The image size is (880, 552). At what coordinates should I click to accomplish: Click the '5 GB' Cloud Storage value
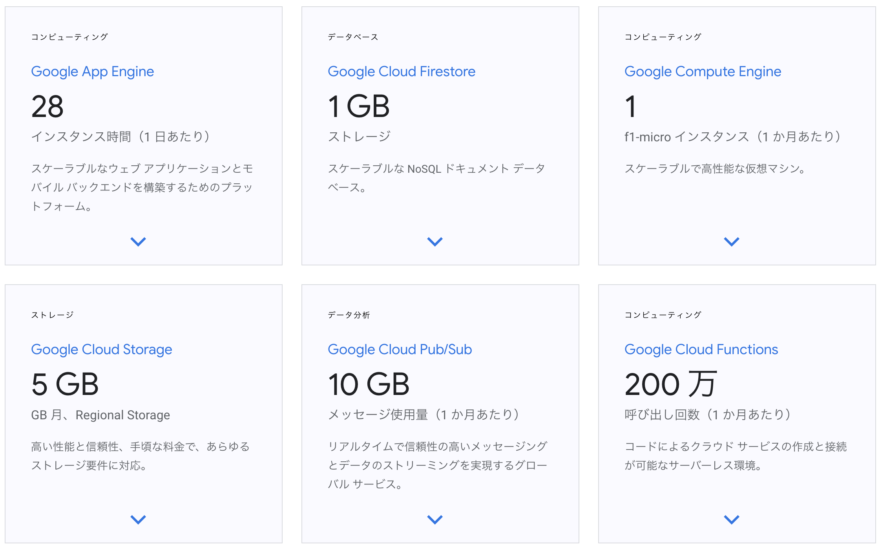tap(65, 384)
